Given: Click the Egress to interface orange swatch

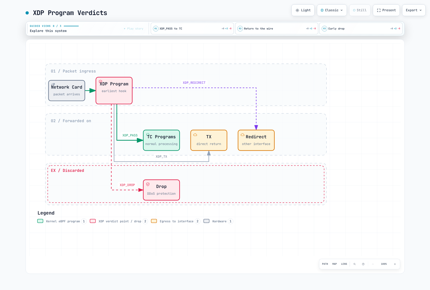Looking at the screenshot, I should point(154,221).
